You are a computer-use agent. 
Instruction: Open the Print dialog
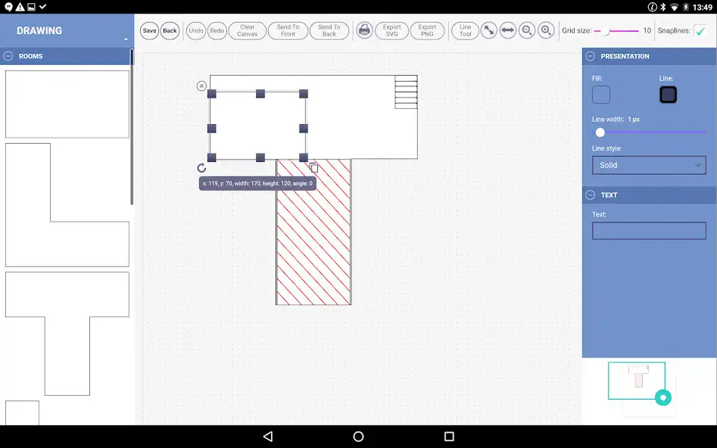[x=364, y=30]
